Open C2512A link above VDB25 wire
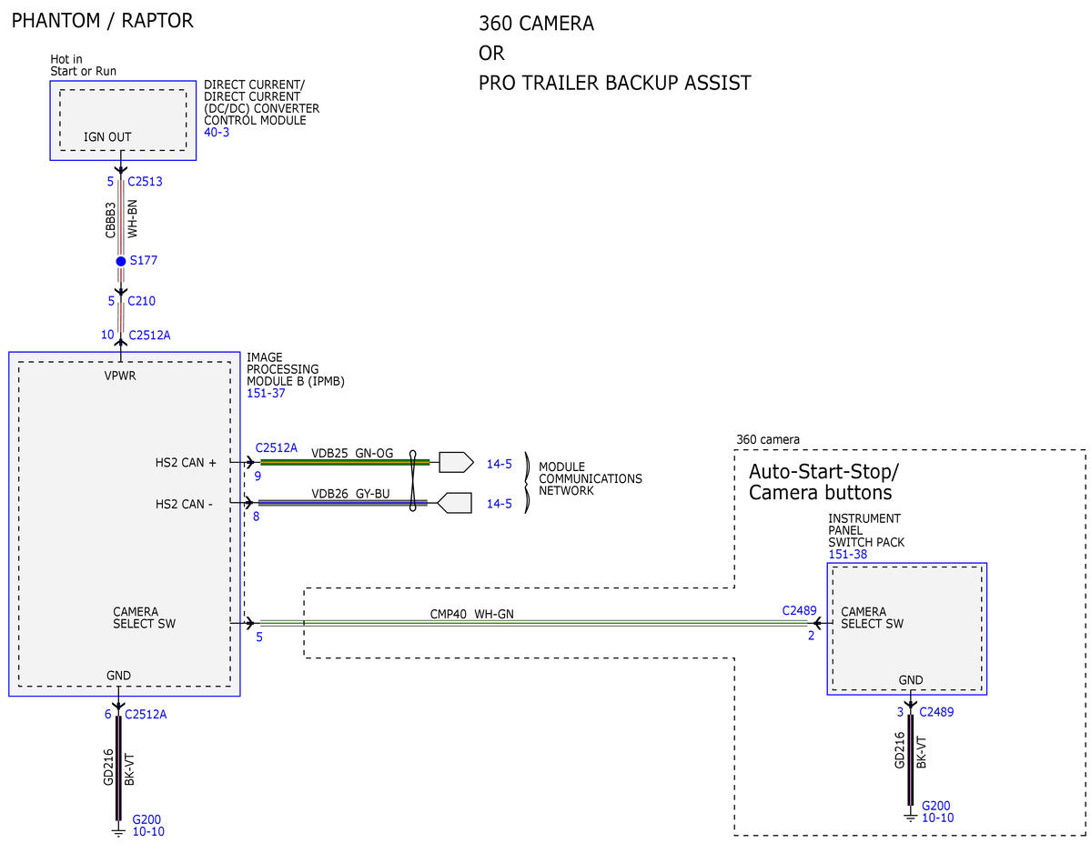1091x843 pixels. [x=277, y=448]
